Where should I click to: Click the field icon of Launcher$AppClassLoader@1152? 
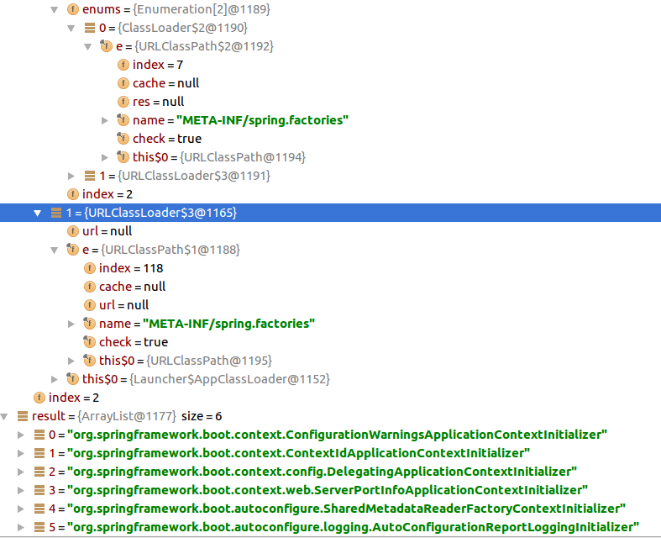point(72,379)
